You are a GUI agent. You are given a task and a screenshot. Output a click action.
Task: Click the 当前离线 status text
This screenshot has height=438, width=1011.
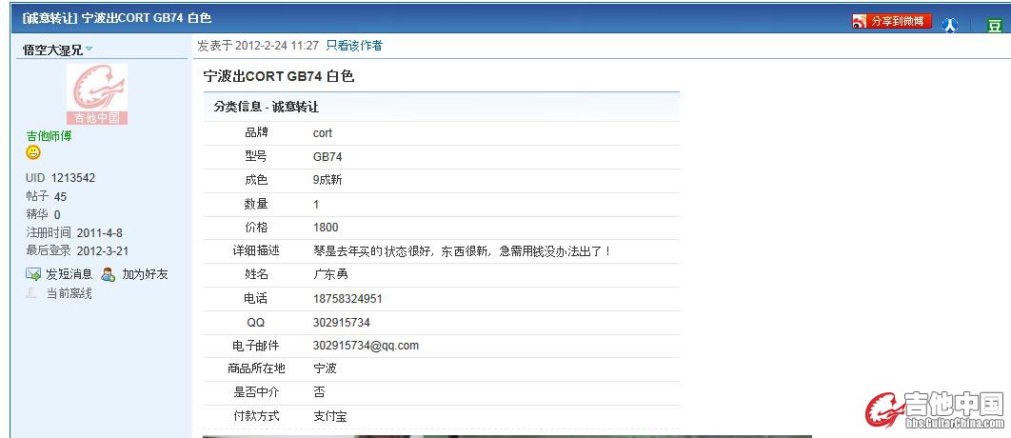pos(69,293)
